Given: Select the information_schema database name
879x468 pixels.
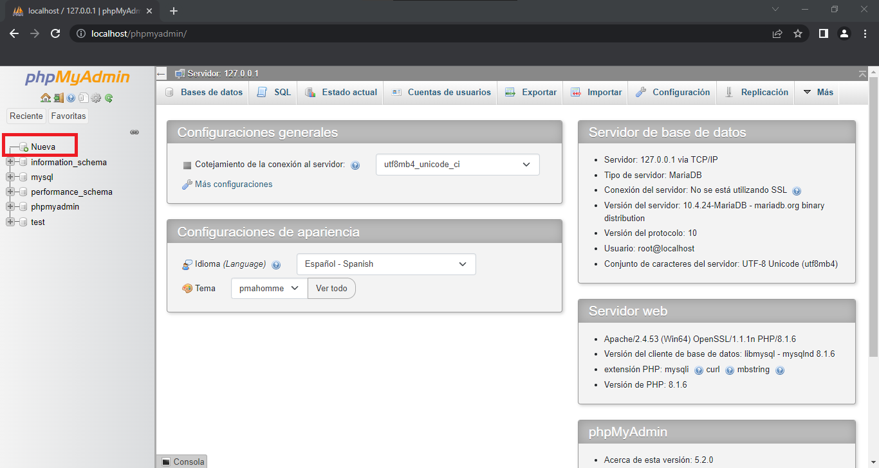Looking at the screenshot, I should [x=69, y=162].
